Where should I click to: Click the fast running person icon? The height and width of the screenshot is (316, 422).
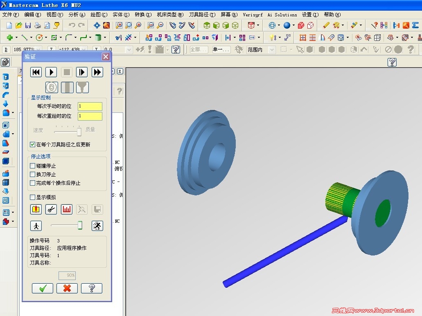tap(97, 226)
